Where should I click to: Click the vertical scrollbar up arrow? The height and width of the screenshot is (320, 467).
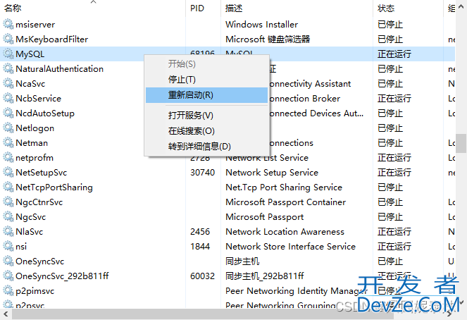click(x=461, y=6)
